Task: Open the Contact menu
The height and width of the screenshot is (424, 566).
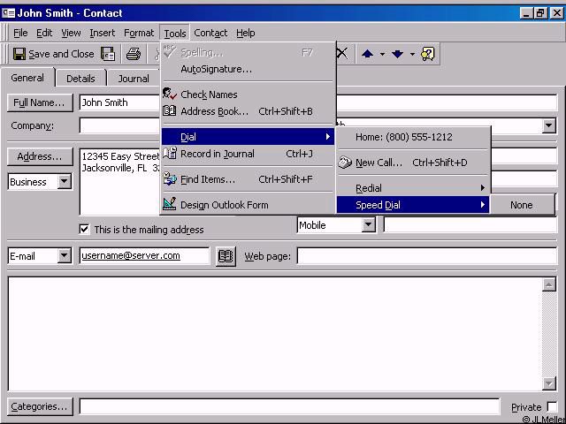Action: coord(210,34)
